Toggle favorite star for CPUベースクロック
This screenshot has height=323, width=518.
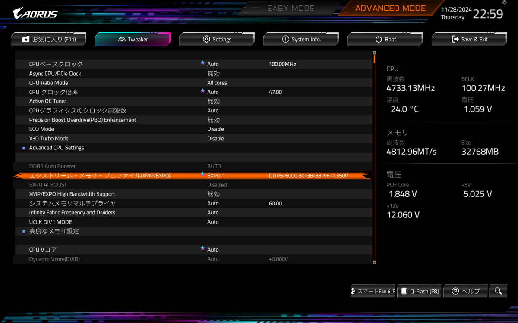pyautogui.click(x=202, y=63)
